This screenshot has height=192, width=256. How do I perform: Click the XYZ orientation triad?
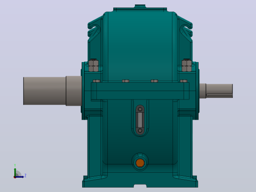click(20, 171)
